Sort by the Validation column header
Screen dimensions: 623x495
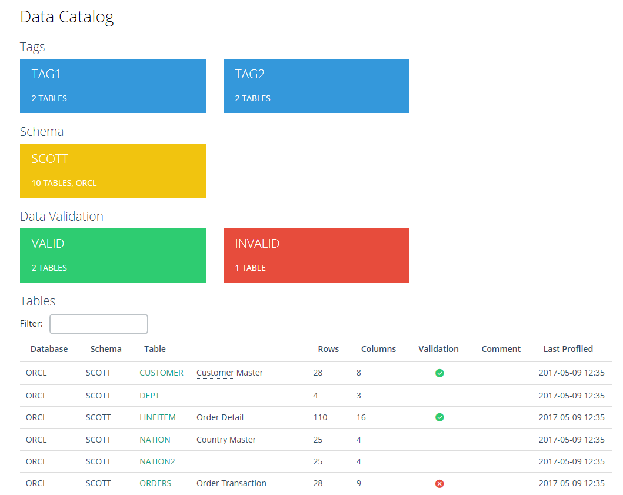(438, 349)
